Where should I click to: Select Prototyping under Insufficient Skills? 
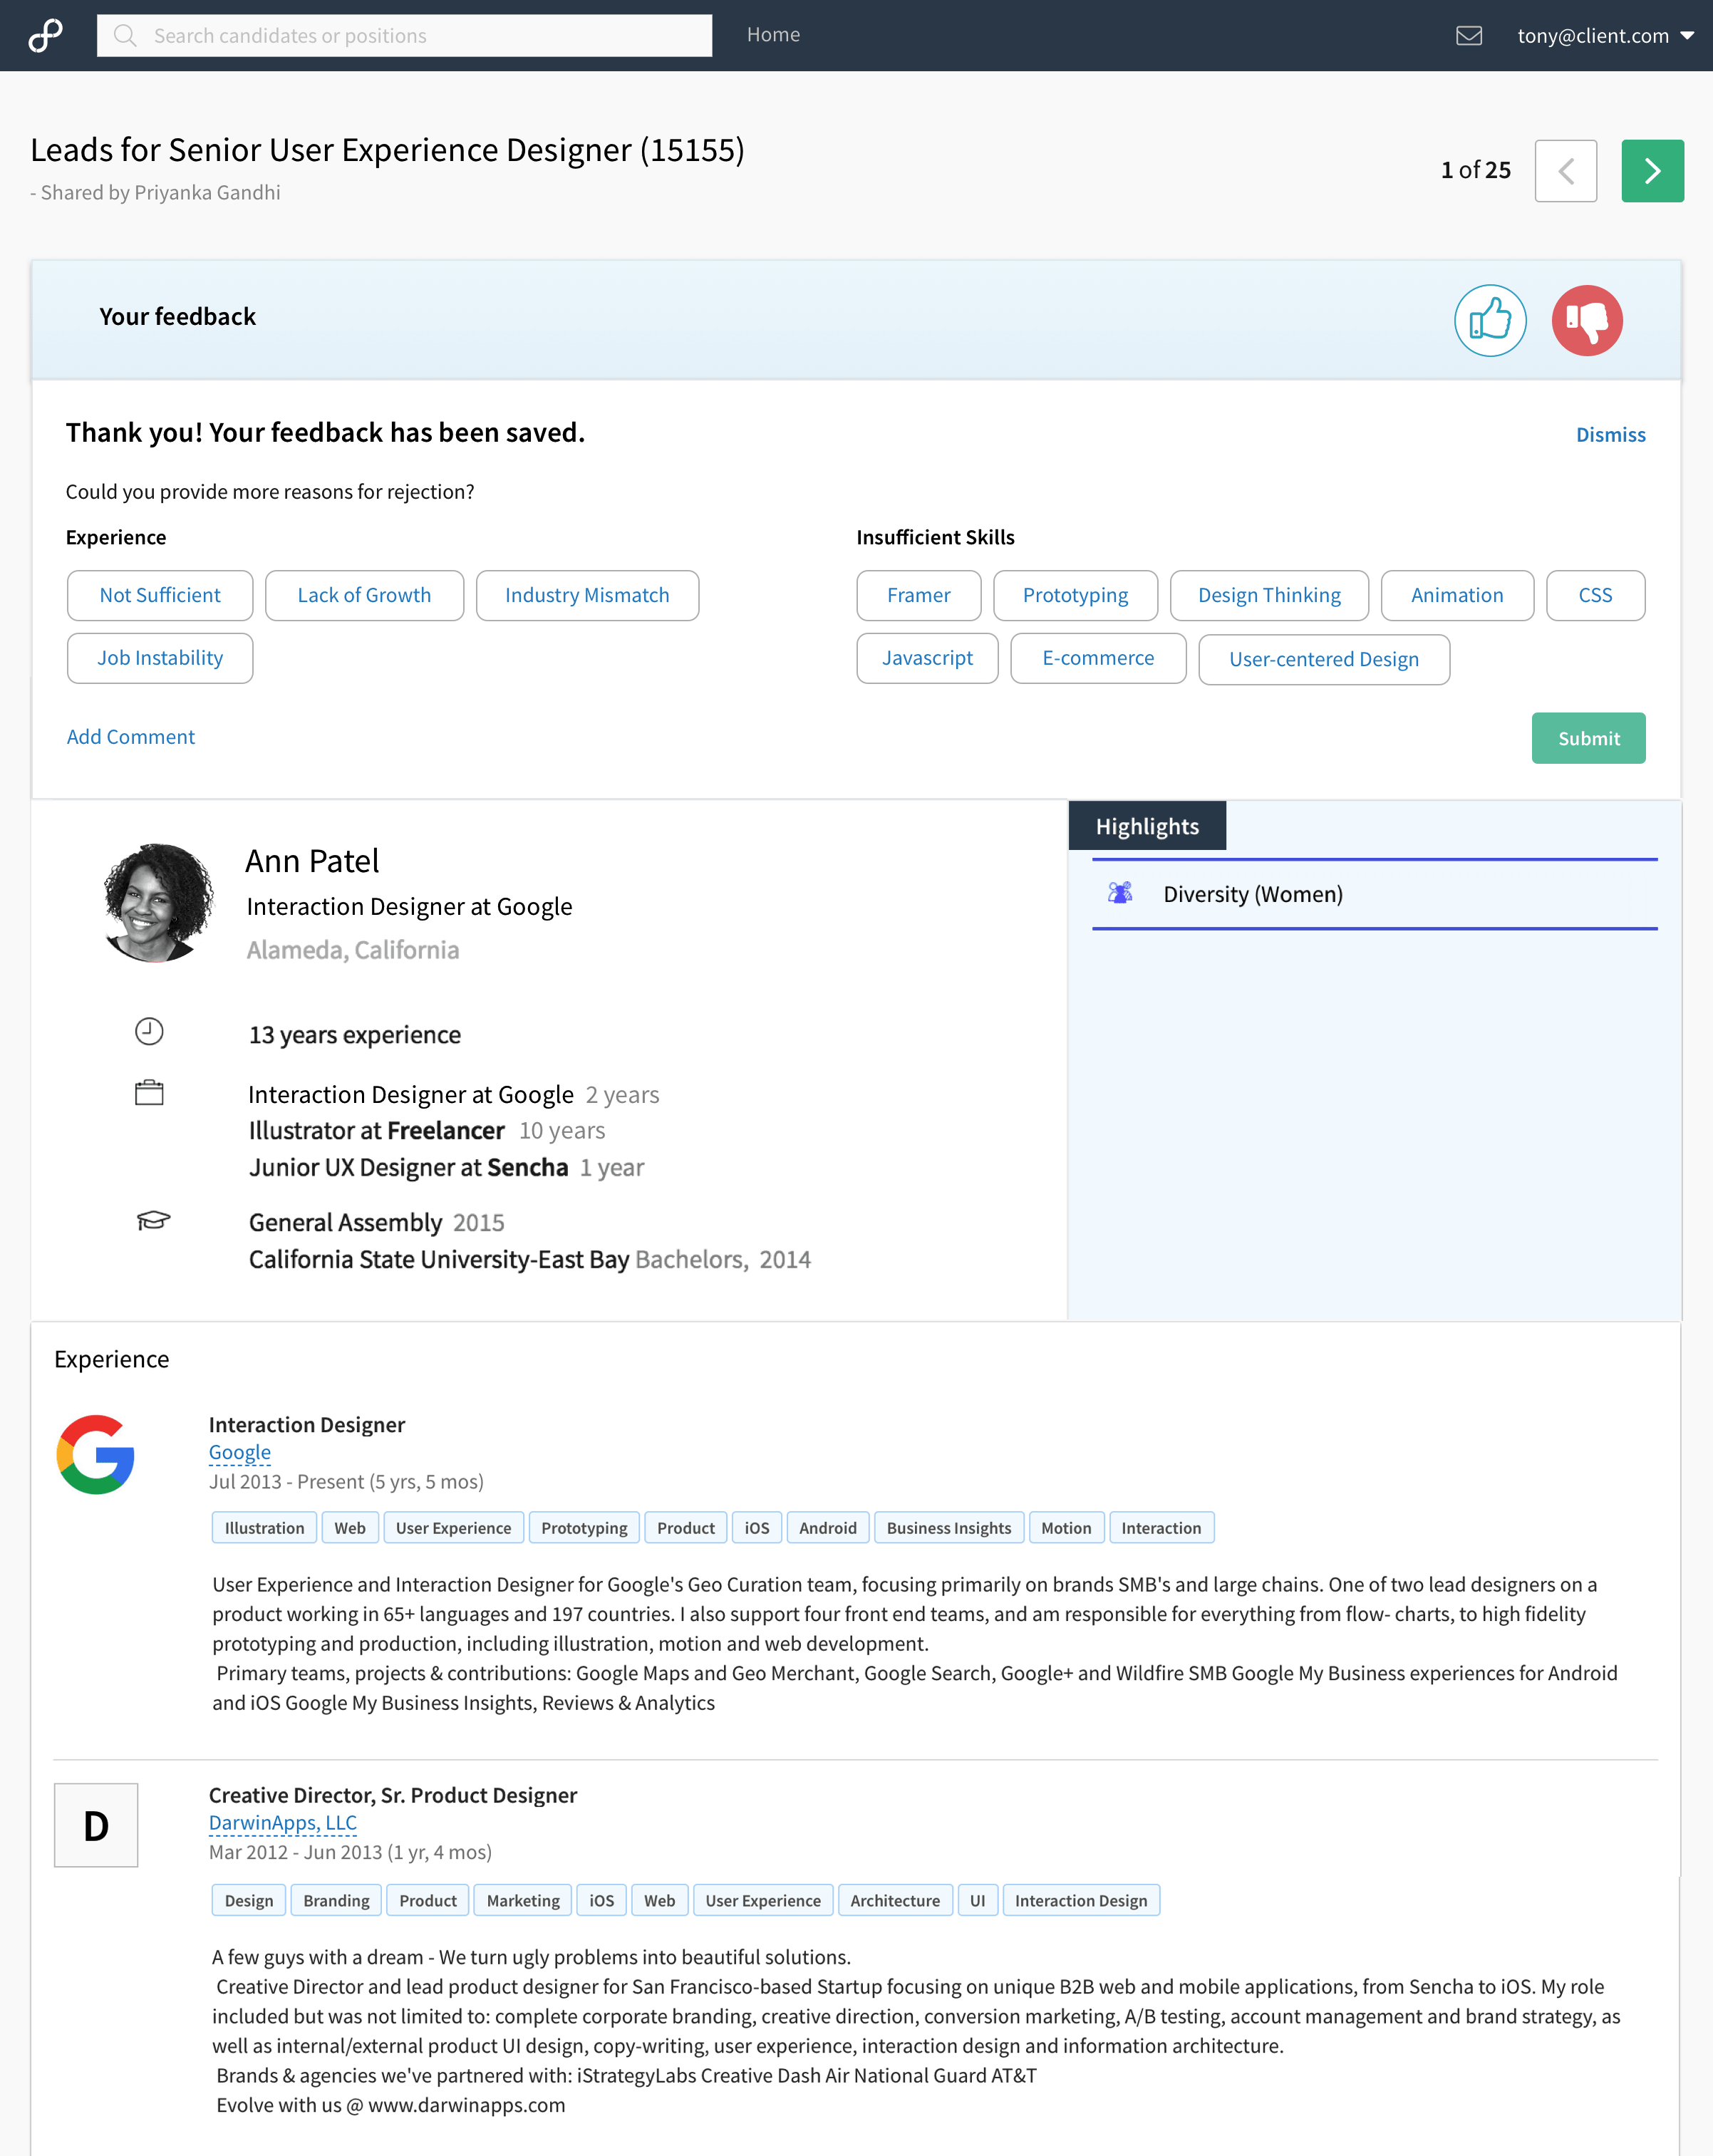[1075, 595]
